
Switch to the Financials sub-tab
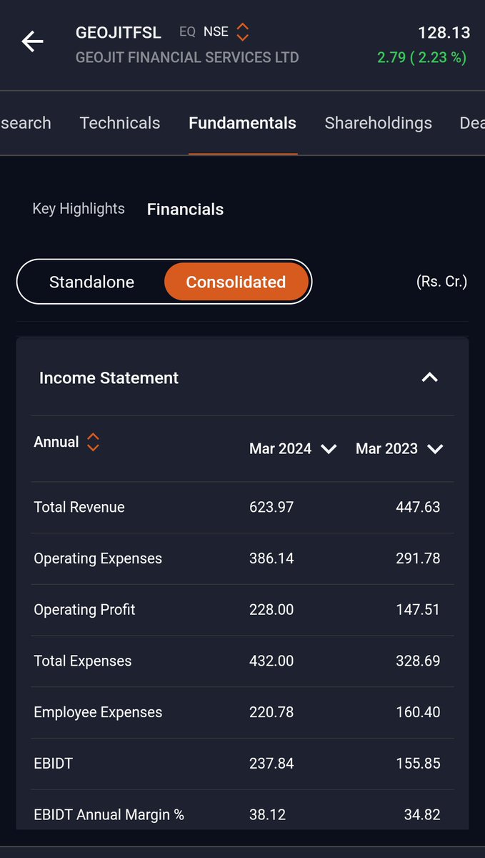tap(185, 209)
